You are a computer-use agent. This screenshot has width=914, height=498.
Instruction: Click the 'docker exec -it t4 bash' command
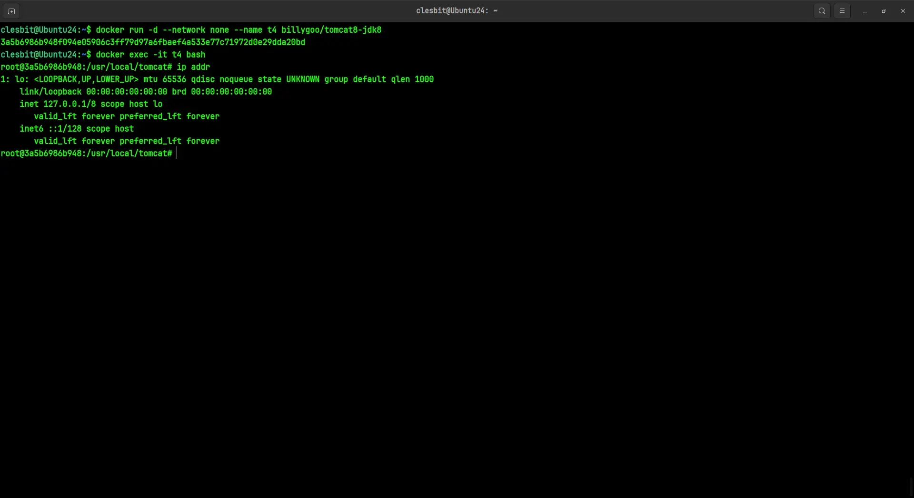(x=150, y=55)
